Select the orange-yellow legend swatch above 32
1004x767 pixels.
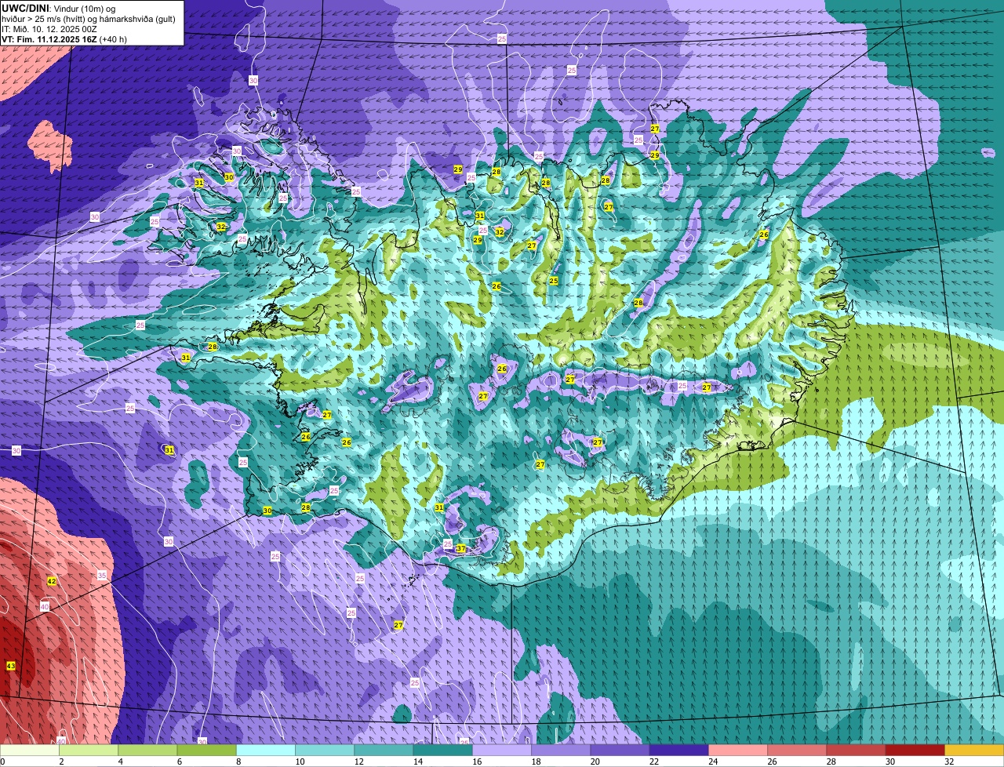coord(974,750)
